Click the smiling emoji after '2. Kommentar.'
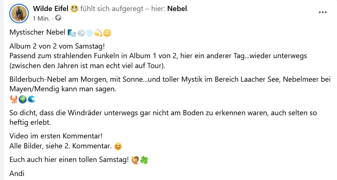The image size is (337, 180). [118, 146]
